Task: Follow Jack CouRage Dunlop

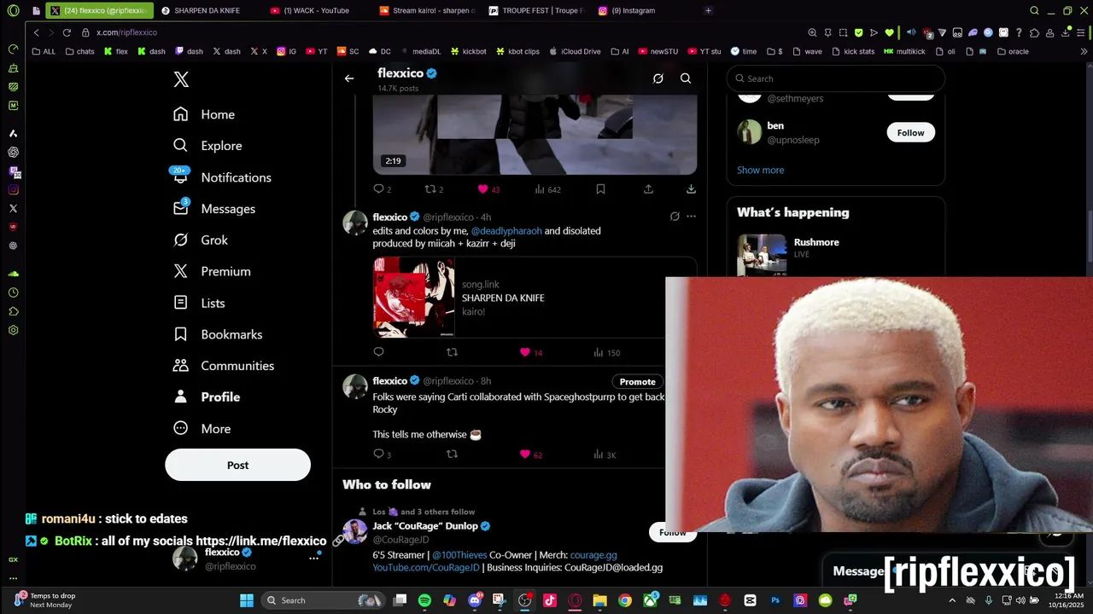Action: tap(672, 533)
